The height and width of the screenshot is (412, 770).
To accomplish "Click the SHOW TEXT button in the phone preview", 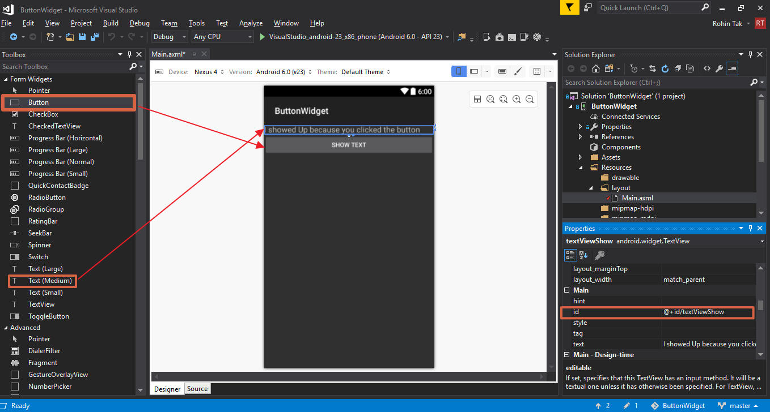I will 349,145.
